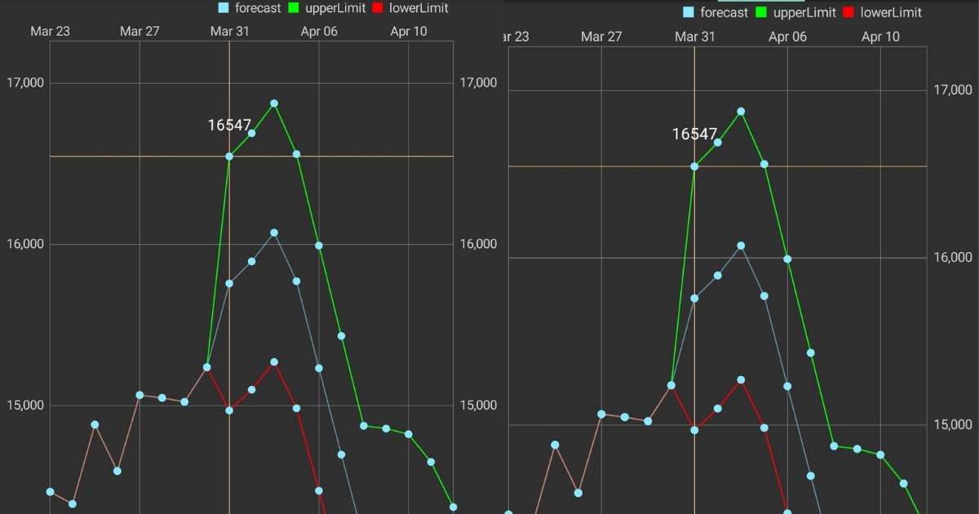Click the 16,000 label on left chart's left axis
The height and width of the screenshot is (514, 979).
point(25,244)
